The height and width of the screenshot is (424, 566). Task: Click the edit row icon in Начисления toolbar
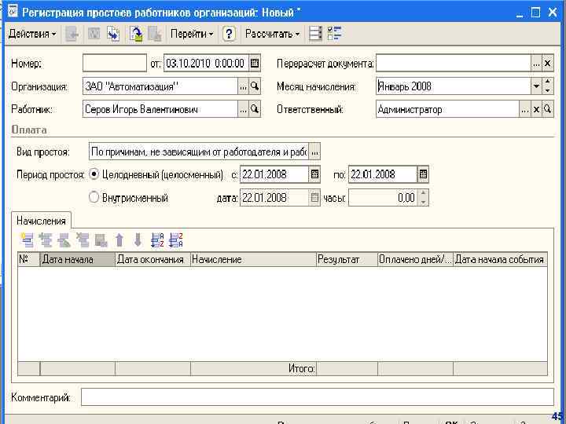coord(64,240)
